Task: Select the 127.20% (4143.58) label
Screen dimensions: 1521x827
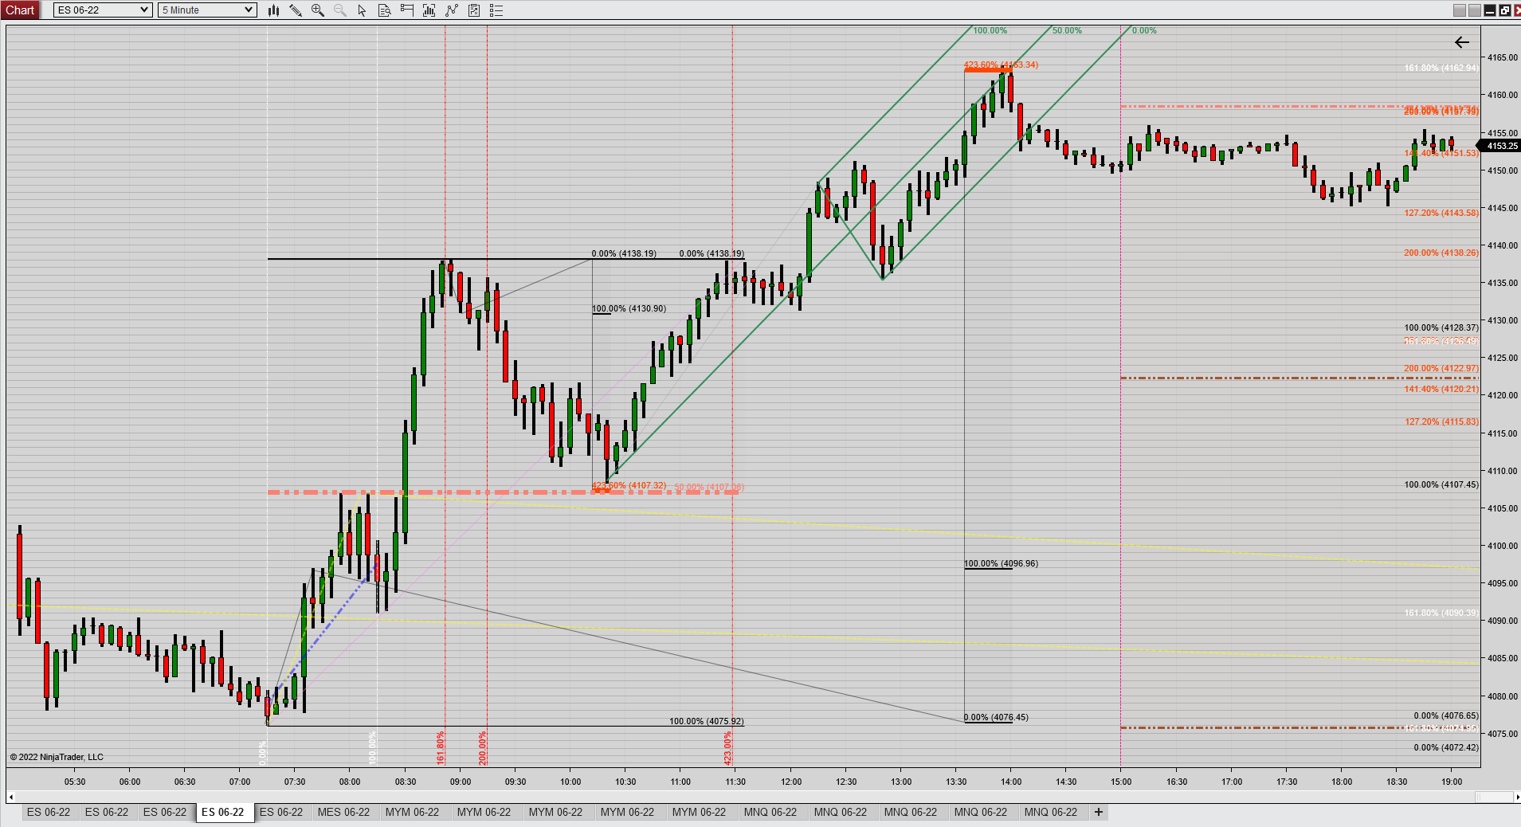Action: (x=1441, y=213)
